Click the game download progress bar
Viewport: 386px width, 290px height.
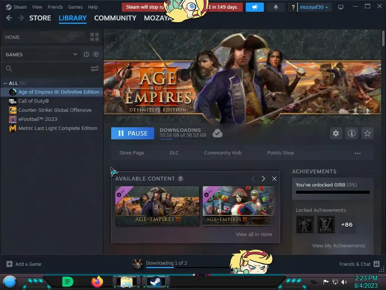click(x=184, y=139)
